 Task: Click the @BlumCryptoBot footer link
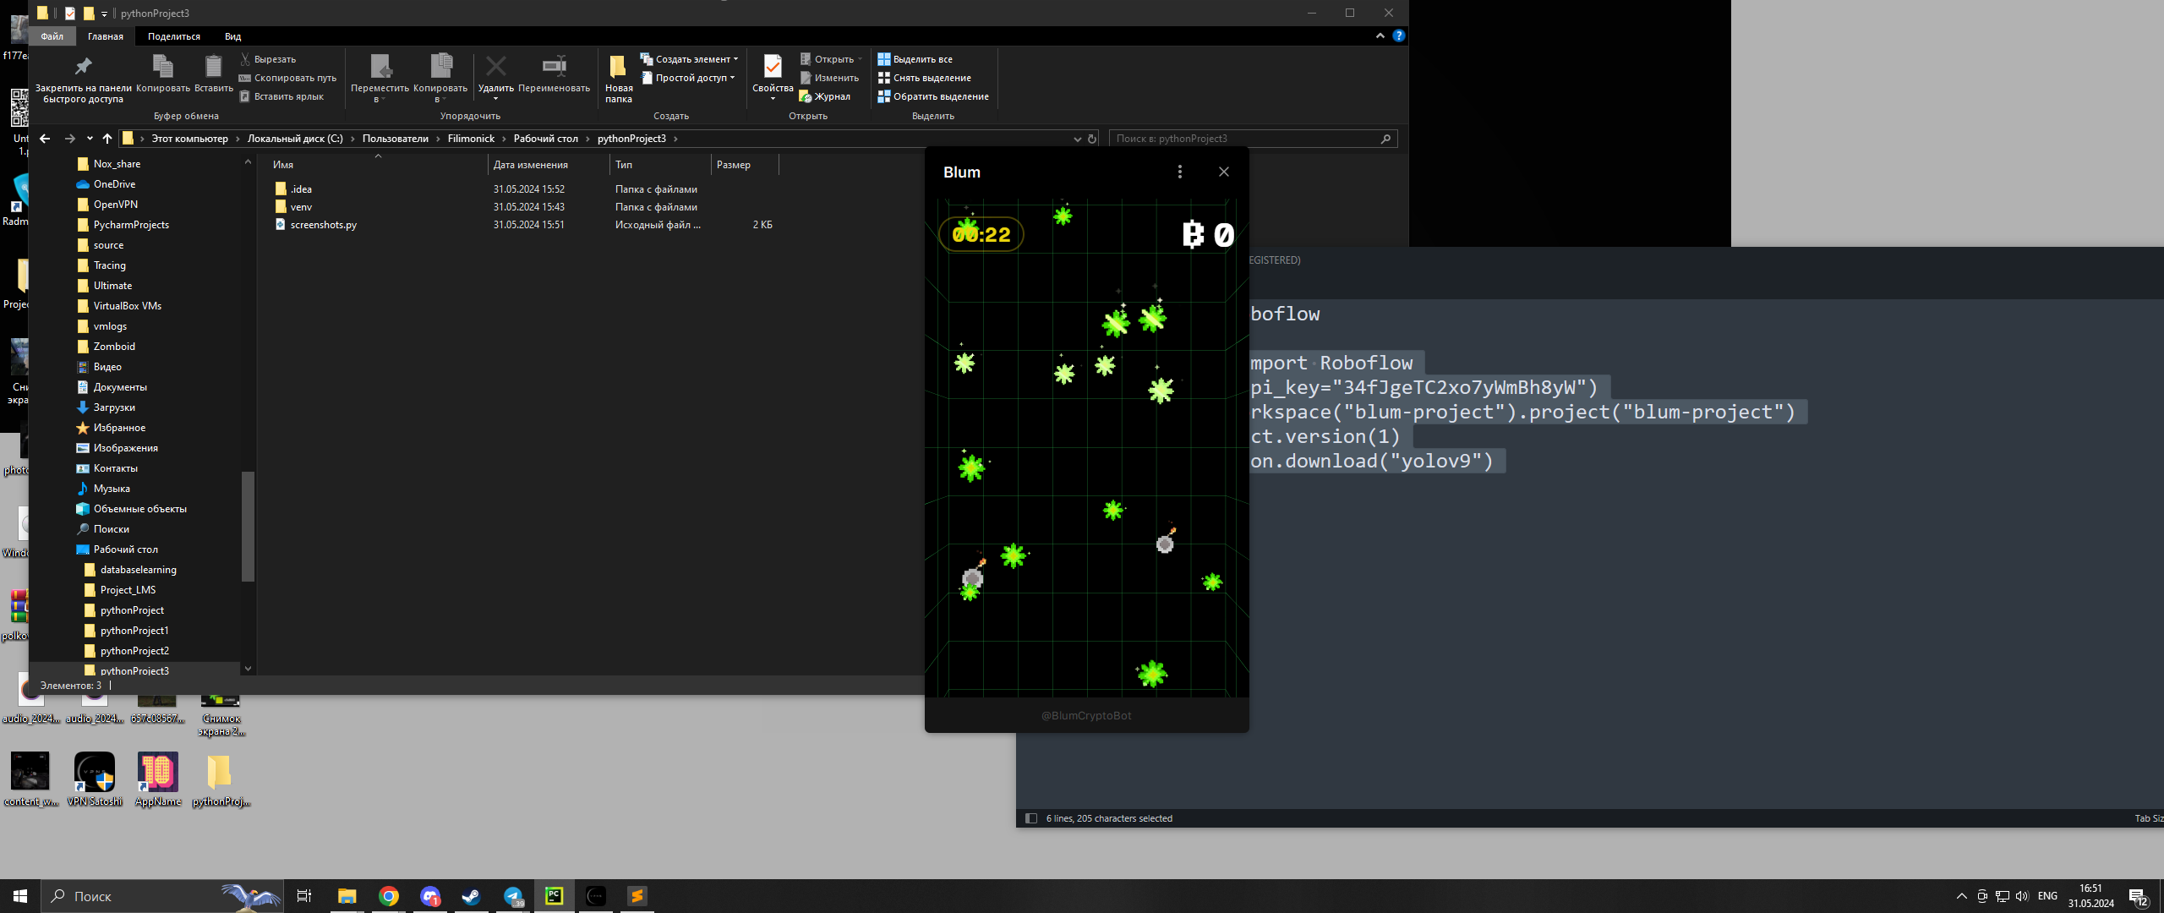click(1086, 716)
